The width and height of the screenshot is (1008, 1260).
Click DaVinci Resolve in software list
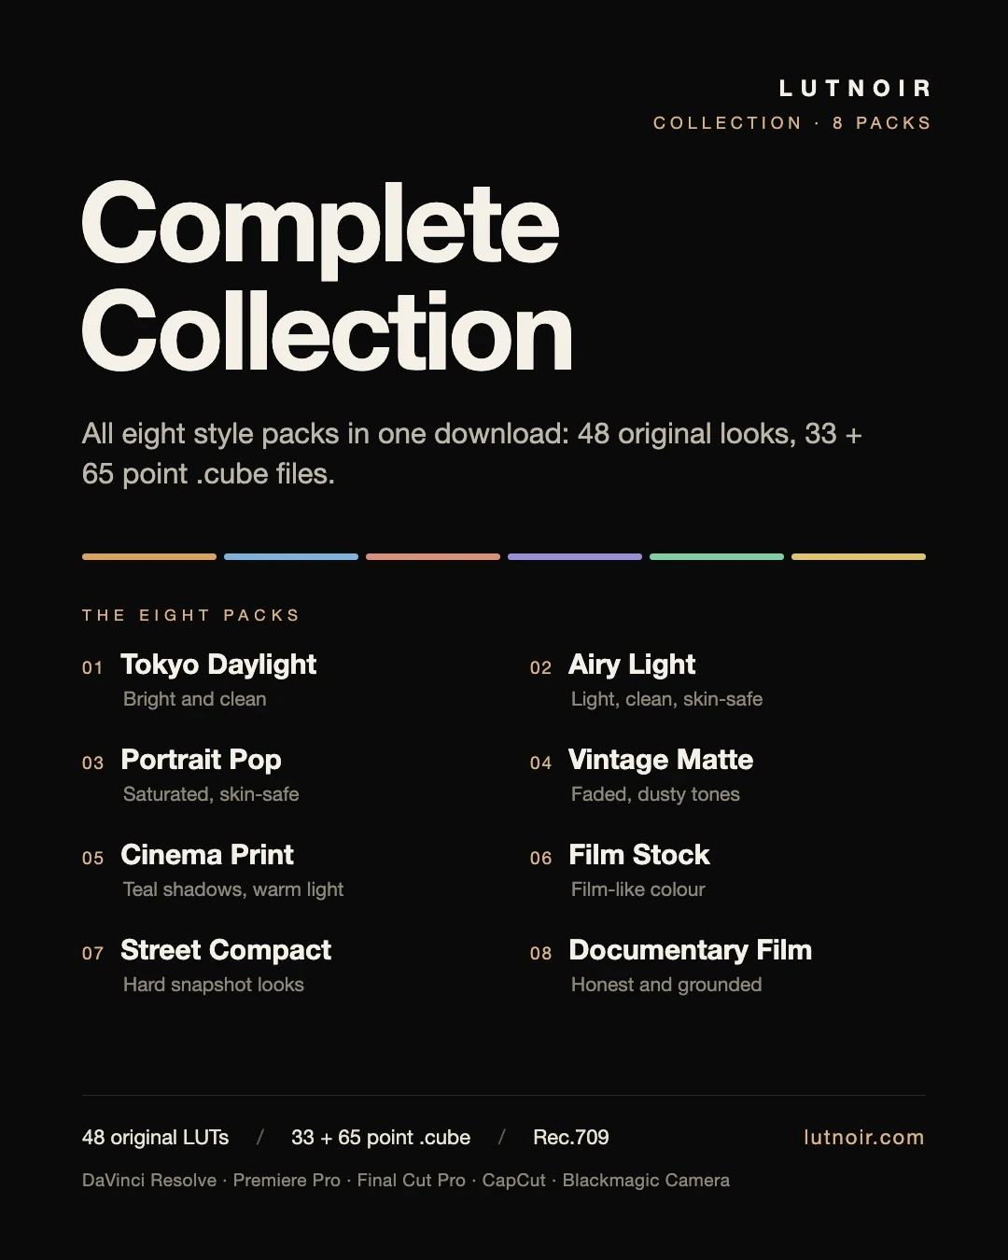pos(149,1181)
